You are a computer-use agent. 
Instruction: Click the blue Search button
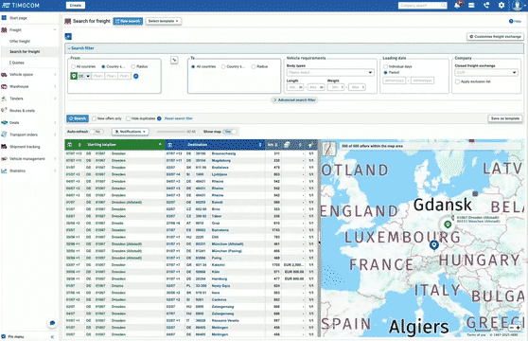click(x=78, y=118)
